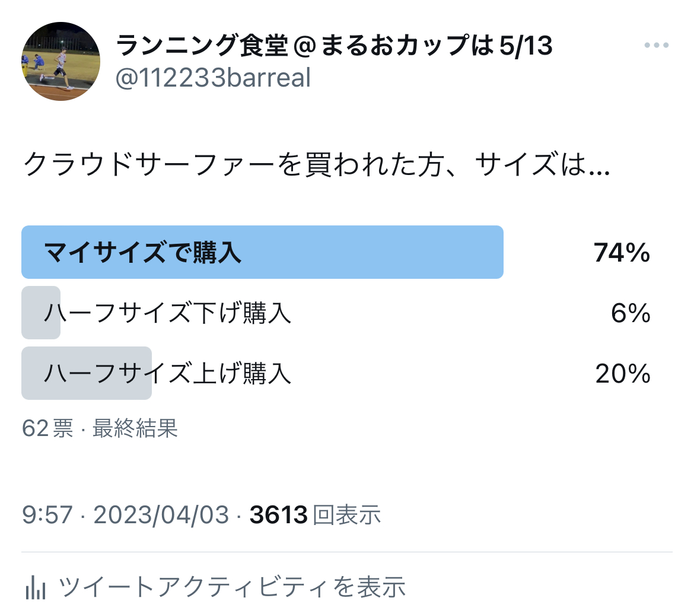
Task: Click the tweet activity bar chart icon
Action: pyautogui.click(x=36, y=587)
